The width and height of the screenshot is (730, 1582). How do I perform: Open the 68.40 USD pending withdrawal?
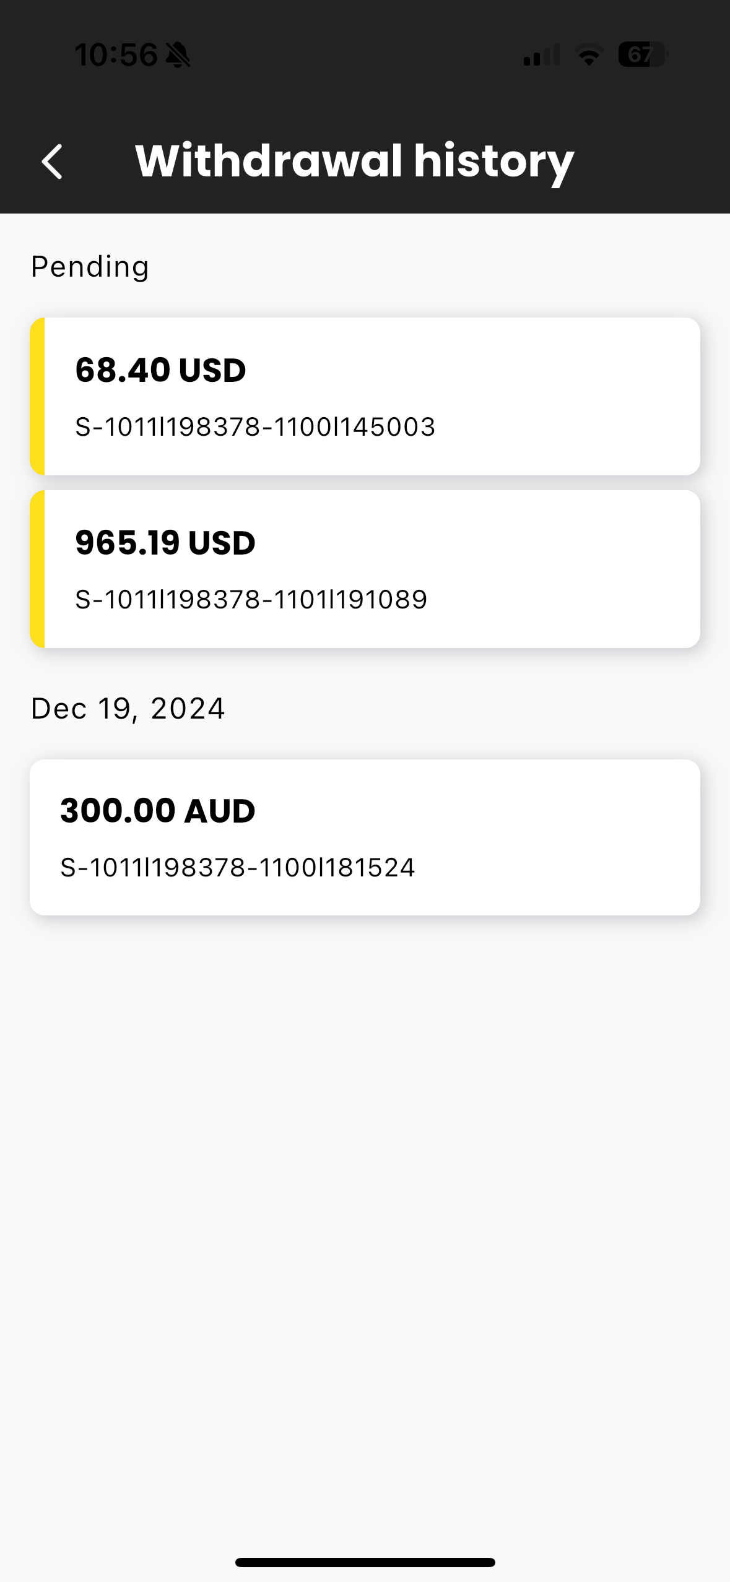365,396
